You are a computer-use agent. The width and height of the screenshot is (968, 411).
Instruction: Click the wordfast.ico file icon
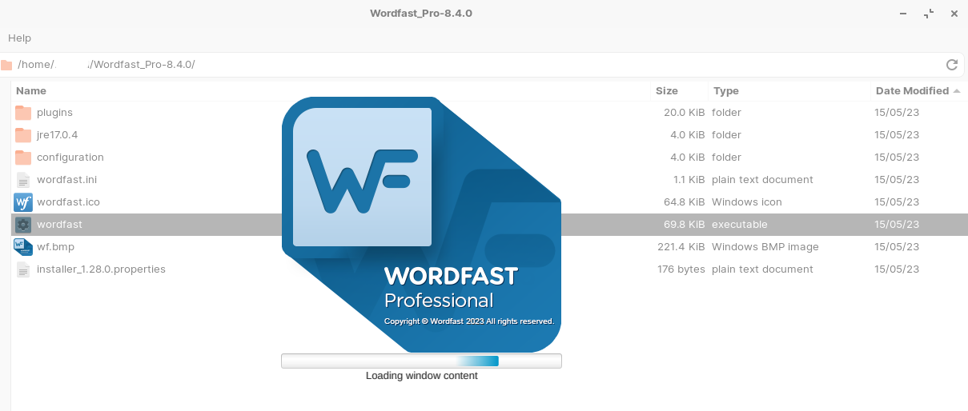coord(23,202)
